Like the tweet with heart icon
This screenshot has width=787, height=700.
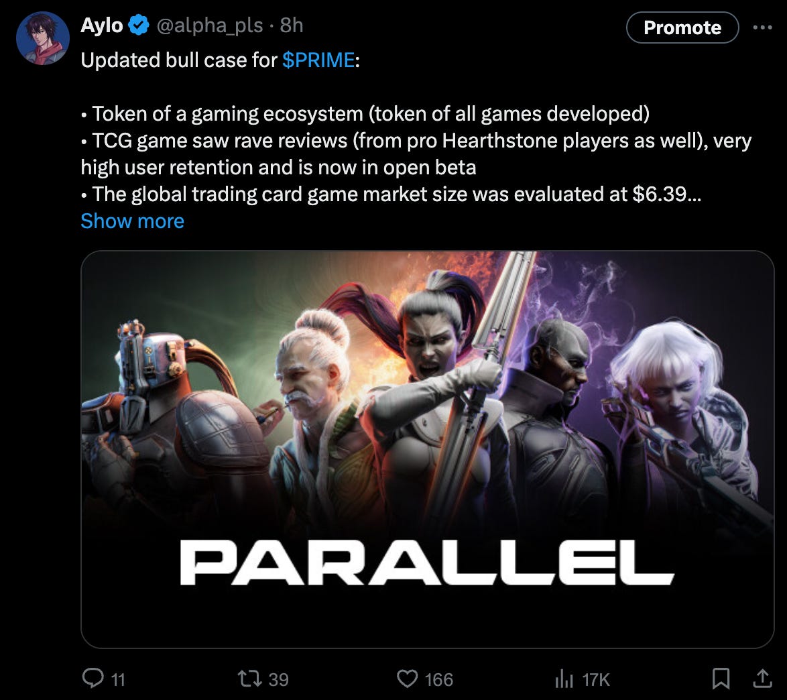pyautogui.click(x=407, y=679)
